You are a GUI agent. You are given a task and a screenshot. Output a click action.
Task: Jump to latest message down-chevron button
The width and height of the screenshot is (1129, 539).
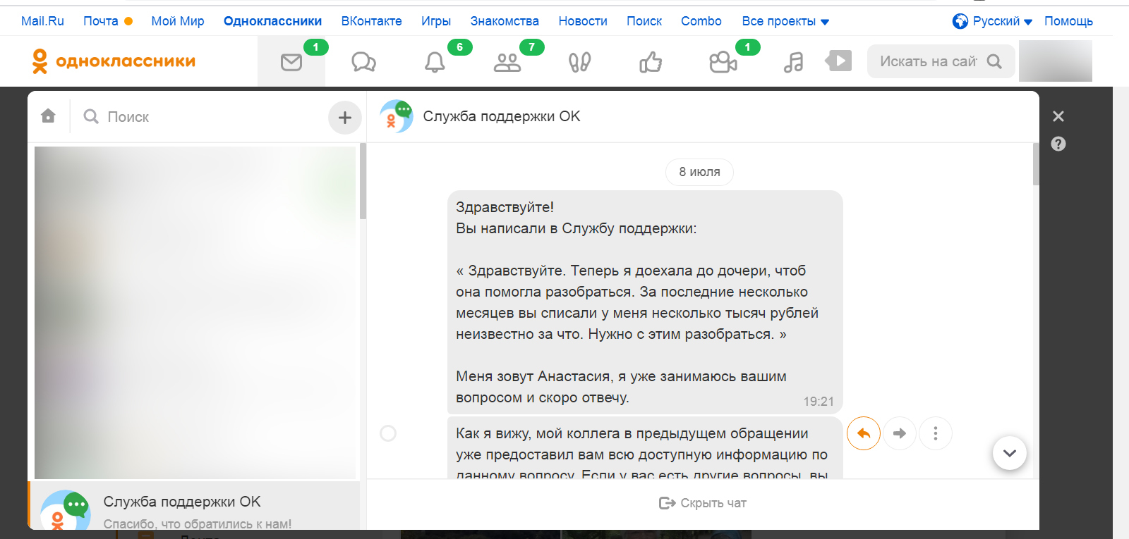pos(1010,453)
